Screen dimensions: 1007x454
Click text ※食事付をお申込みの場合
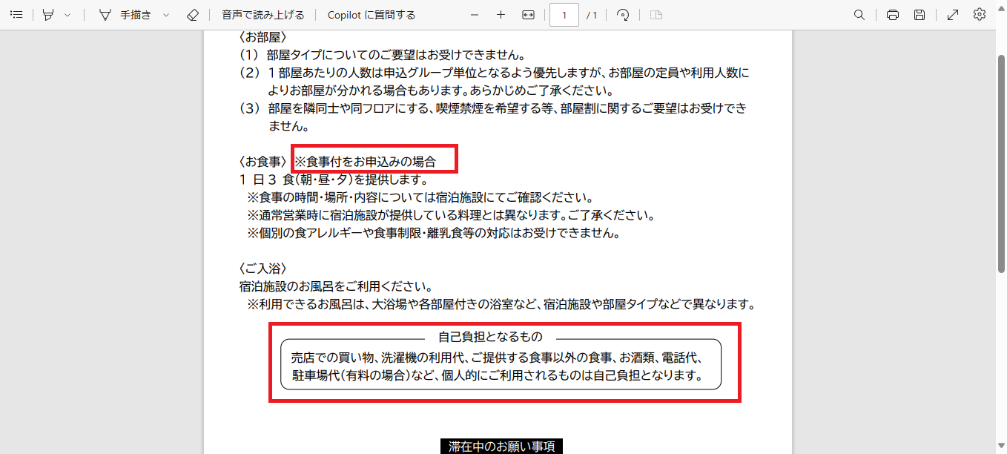[366, 161]
